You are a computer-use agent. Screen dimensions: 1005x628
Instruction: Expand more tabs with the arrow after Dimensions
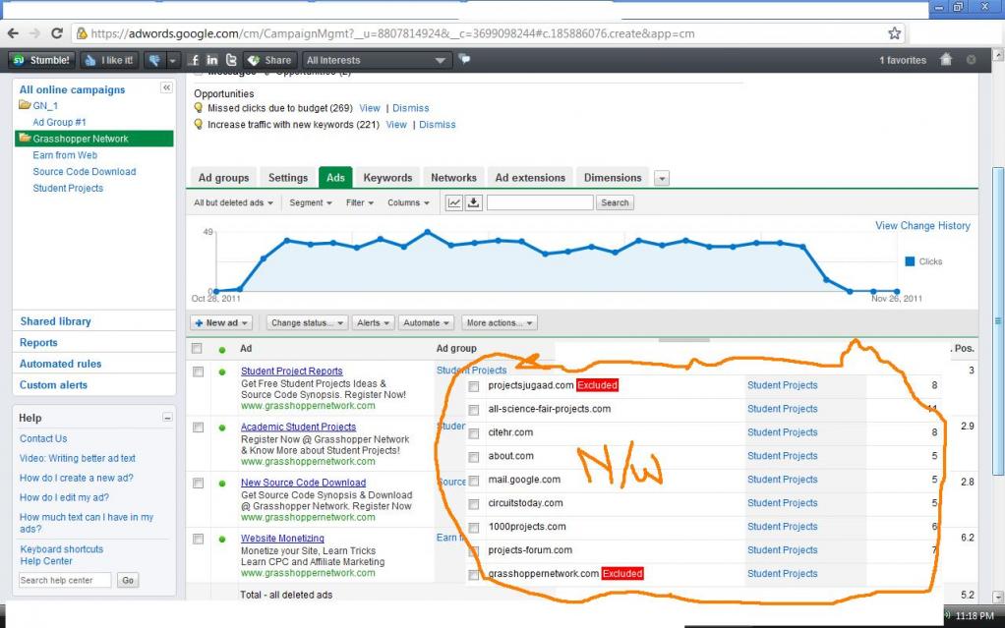[x=662, y=178]
